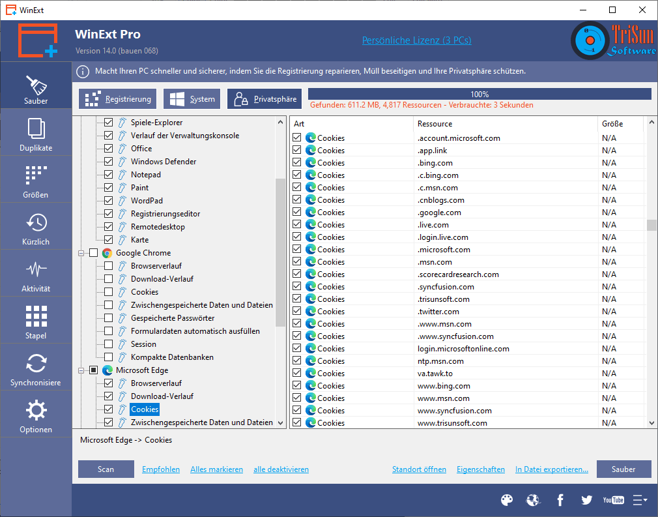This screenshot has width=658, height=517.
Task: Click the Empfohlen link
Action: pyautogui.click(x=161, y=469)
